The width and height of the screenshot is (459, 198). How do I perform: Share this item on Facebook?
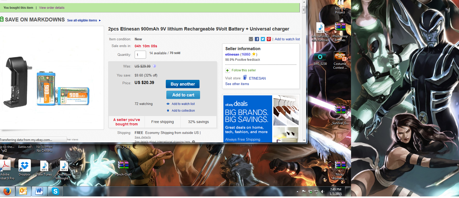pyautogui.click(x=257, y=39)
